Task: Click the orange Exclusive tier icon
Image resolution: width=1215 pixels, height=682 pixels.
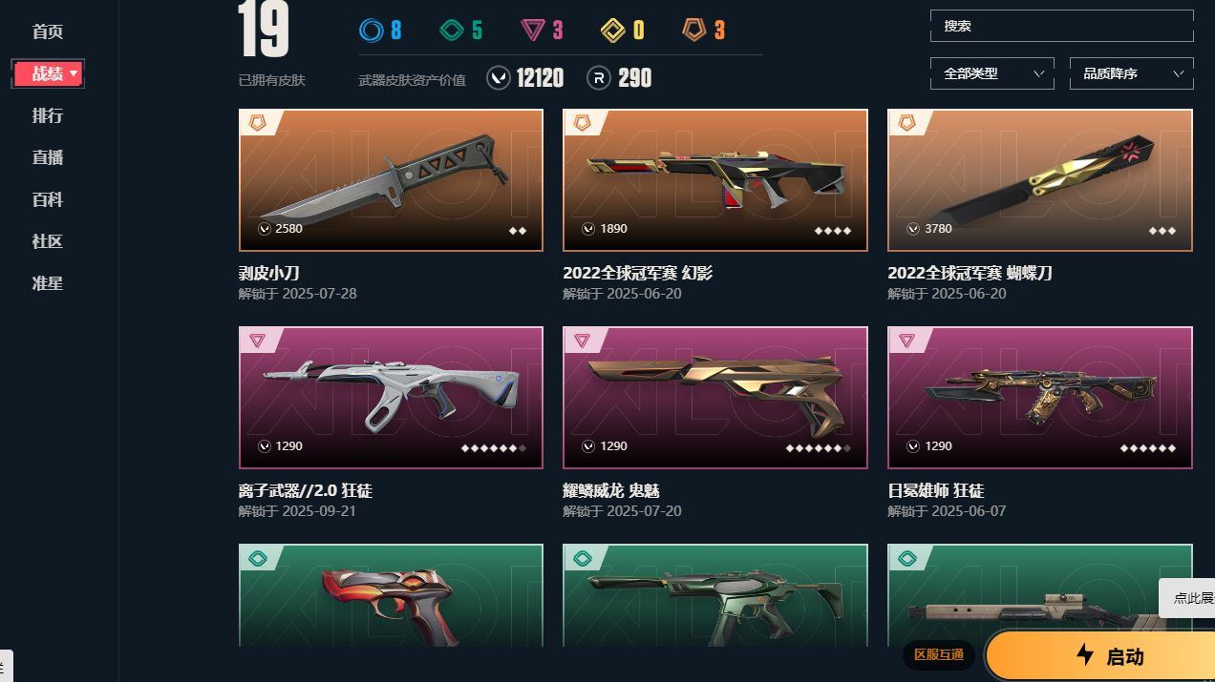Action: coord(693,31)
